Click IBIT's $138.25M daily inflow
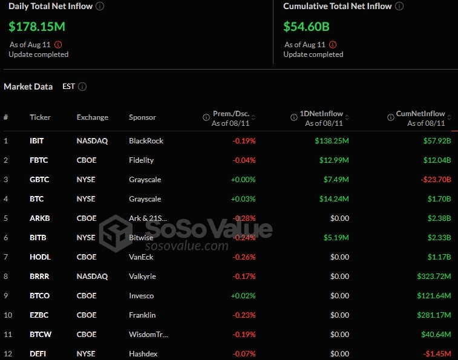Image resolution: width=458 pixels, height=360 pixels. tap(332, 141)
